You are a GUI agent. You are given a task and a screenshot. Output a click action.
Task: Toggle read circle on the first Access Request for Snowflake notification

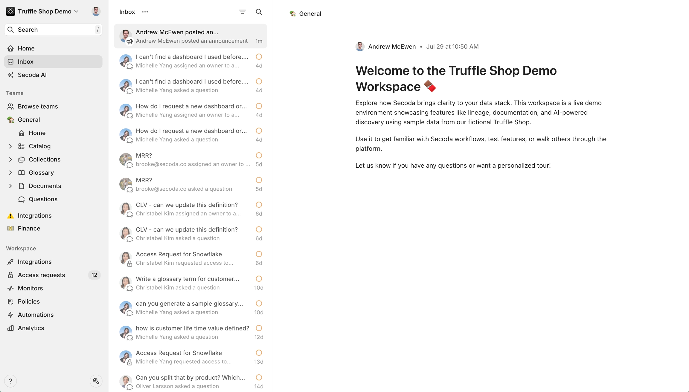point(259,254)
